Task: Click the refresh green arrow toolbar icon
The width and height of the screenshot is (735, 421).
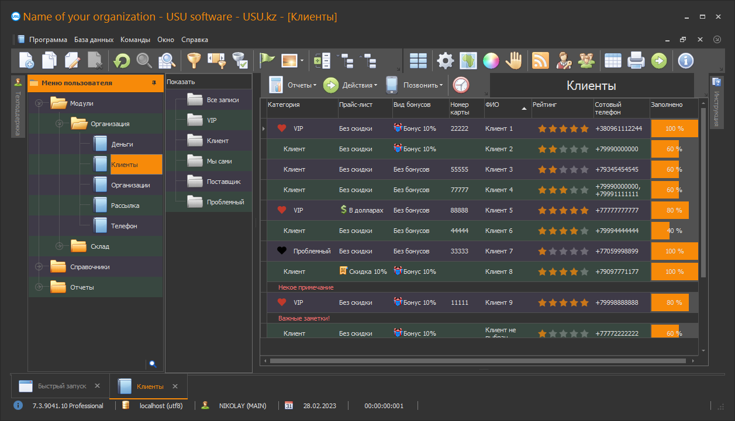Action: click(122, 60)
